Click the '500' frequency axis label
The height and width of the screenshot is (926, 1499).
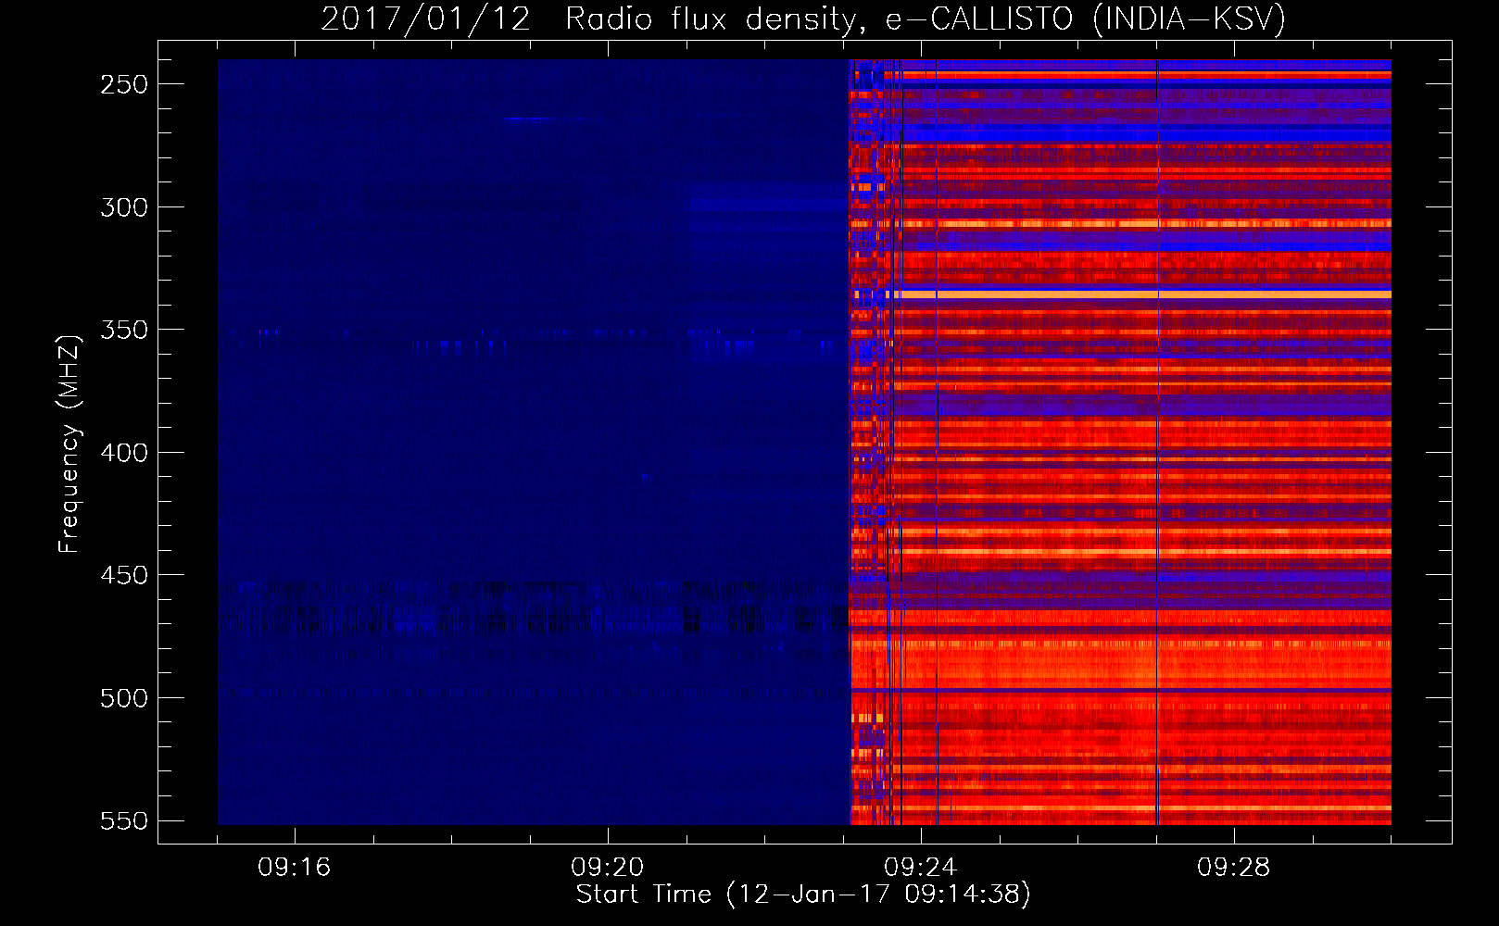tap(124, 698)
